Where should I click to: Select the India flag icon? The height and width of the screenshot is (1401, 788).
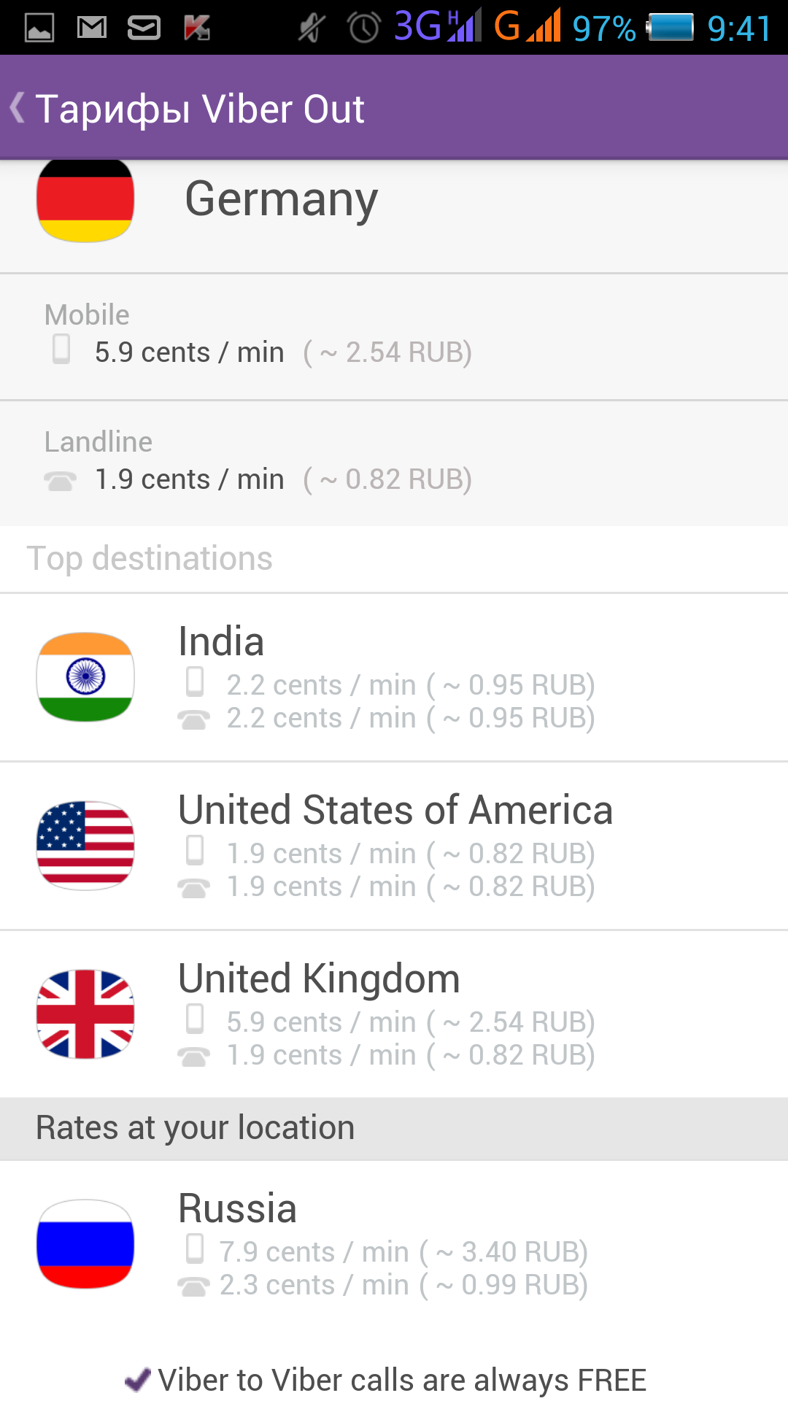[x=85, y=677]
